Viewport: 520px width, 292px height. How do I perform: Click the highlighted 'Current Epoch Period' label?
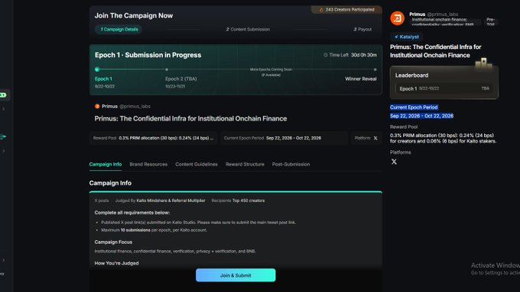(x=414, y=107)
